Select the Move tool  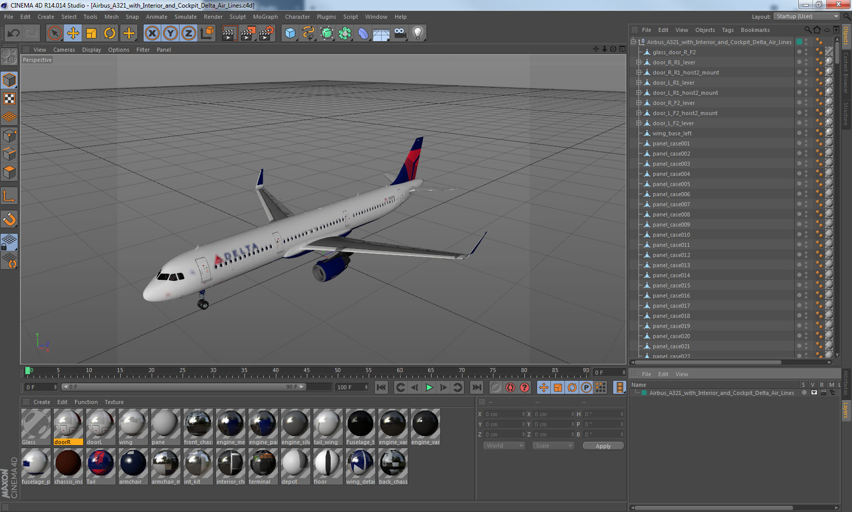(x=73, y=33)
